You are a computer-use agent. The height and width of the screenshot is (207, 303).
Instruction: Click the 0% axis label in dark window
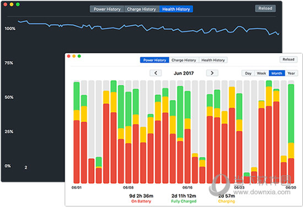(x=8, y=166)
